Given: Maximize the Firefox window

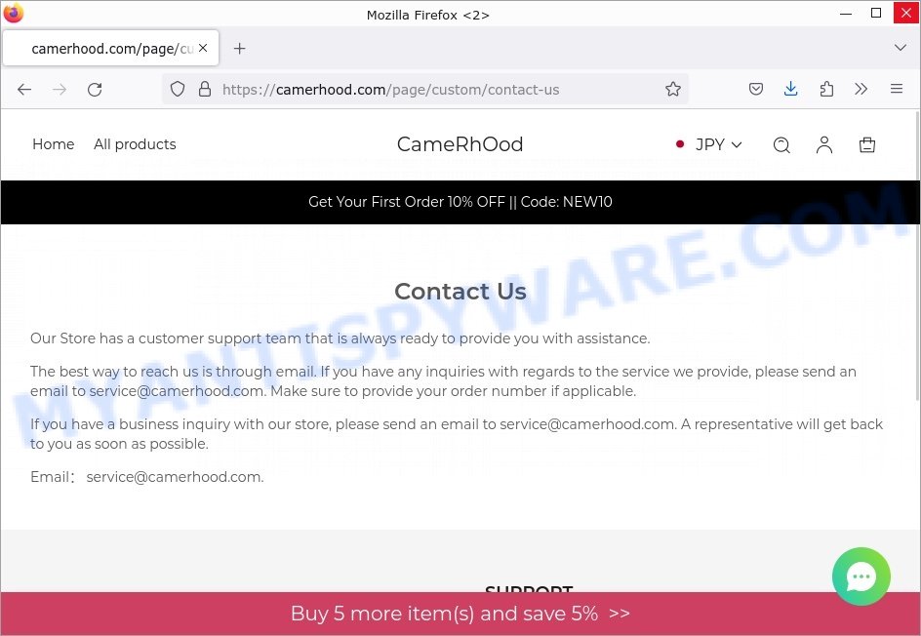Looking at the screenshot, I should click(876, 13).
